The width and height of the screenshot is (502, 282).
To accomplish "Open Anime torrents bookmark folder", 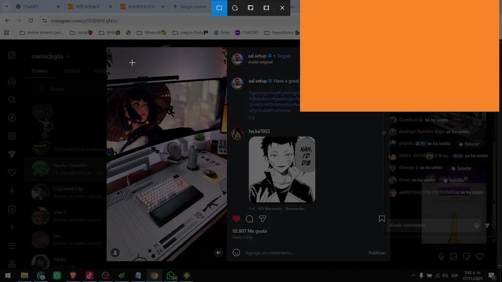I will click(42, 33).
